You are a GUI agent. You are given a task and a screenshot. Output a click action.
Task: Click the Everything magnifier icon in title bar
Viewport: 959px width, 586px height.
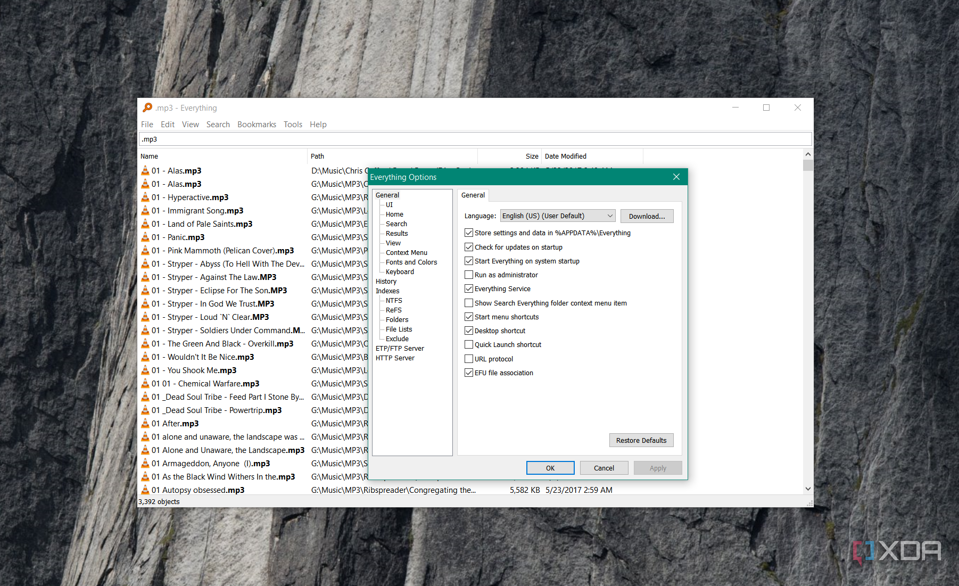click(x=147, y=108)
